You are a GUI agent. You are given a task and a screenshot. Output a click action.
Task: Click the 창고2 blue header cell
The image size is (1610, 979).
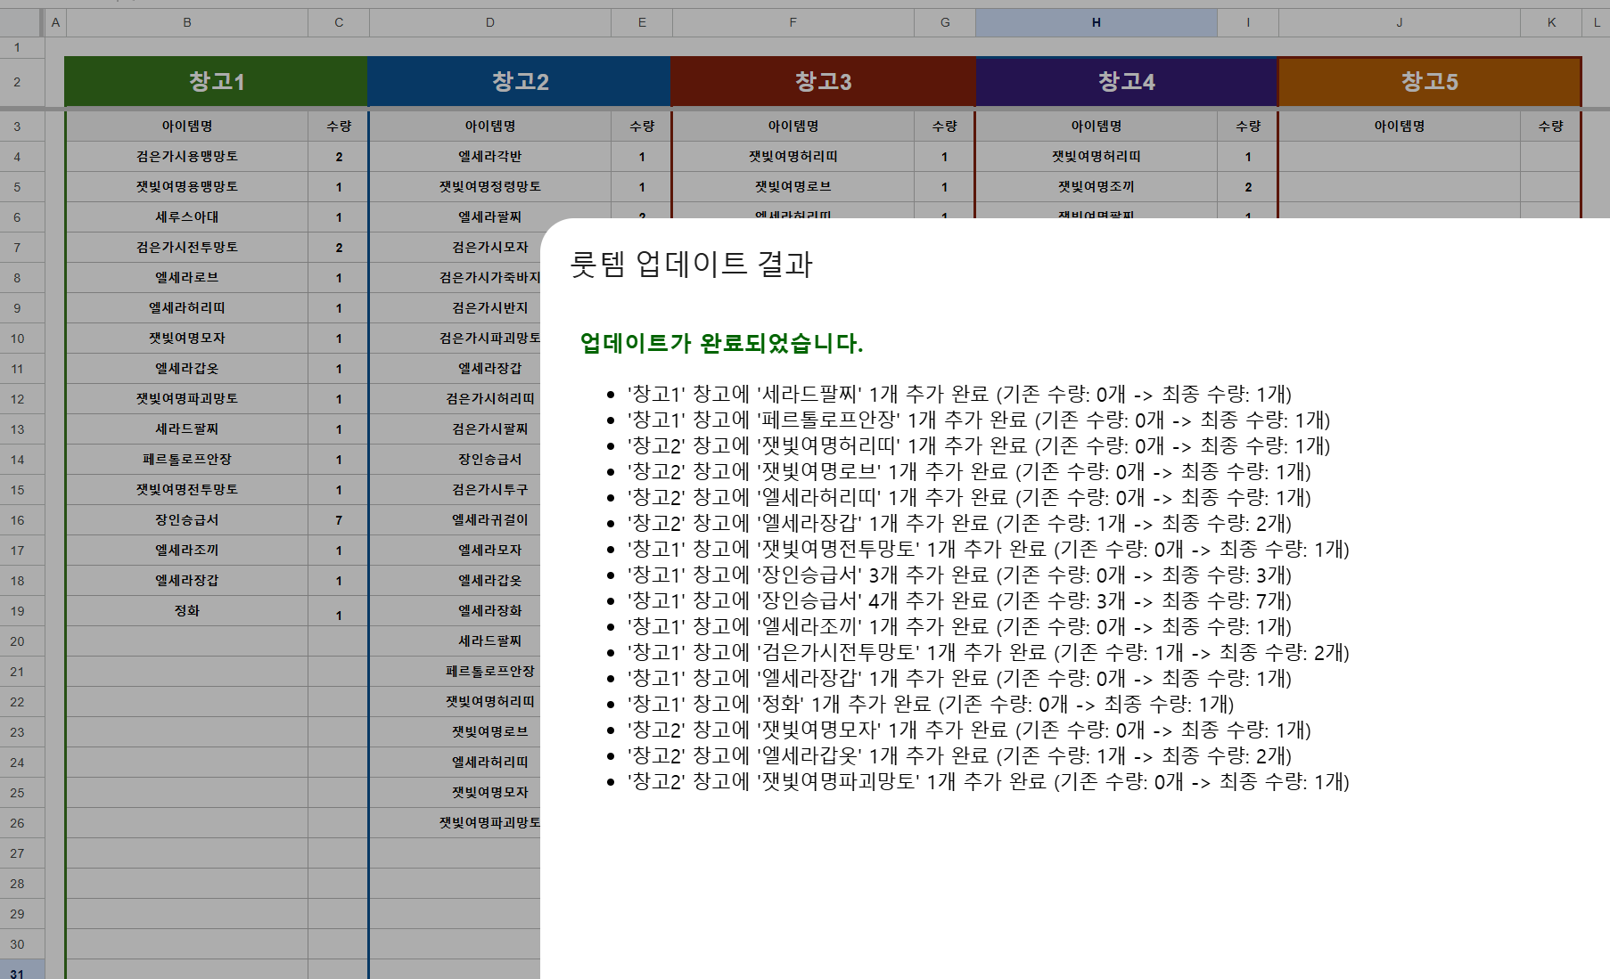click(520, 82)
